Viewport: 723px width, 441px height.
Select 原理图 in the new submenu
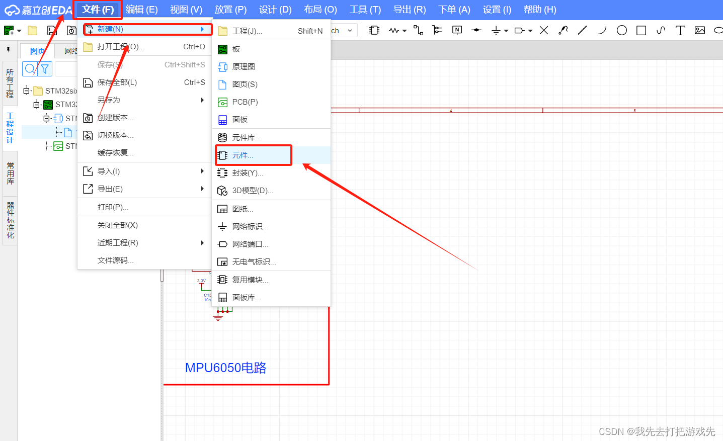[x=271, y=67]
